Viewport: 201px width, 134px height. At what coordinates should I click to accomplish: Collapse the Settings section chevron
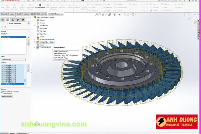[29, 31]
